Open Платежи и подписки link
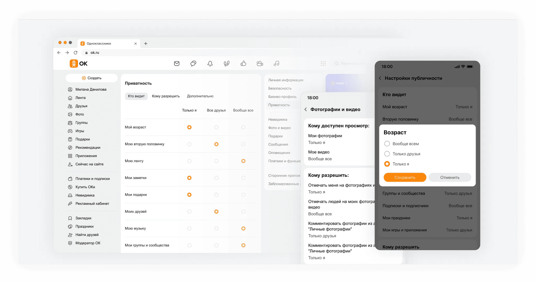 (93, 179)
